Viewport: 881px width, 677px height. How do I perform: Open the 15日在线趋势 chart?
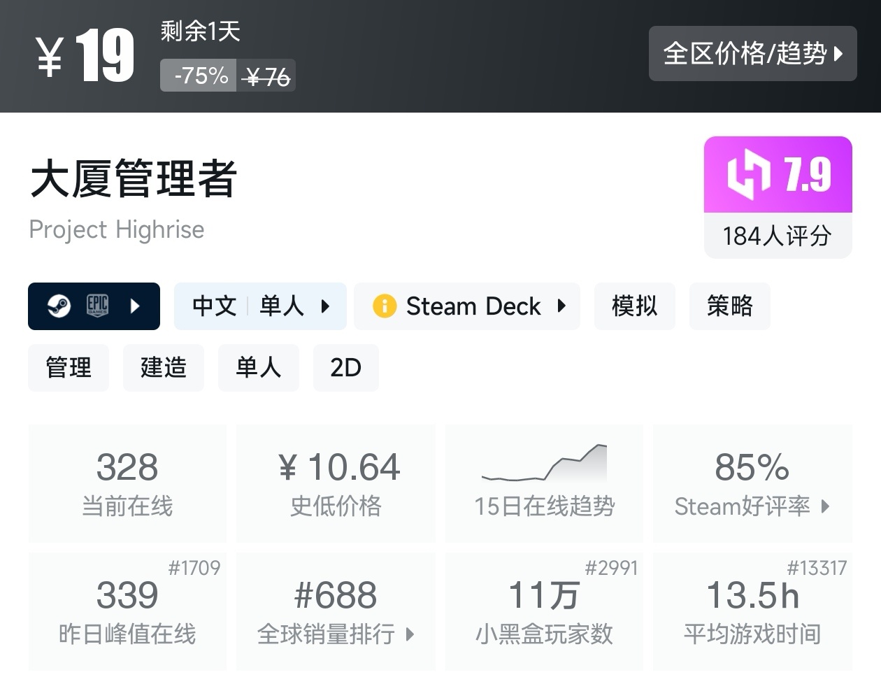point(544,483)
